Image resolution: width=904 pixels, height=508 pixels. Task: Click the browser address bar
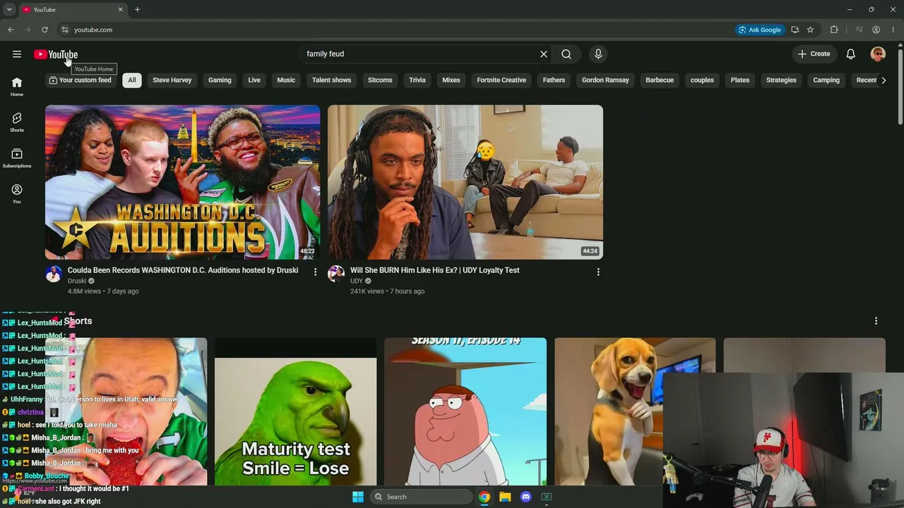point(395,30)
